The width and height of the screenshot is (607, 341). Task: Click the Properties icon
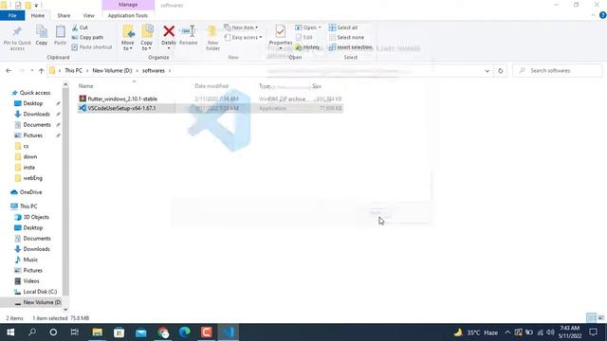pyautogui.click(x=281, y=31)
